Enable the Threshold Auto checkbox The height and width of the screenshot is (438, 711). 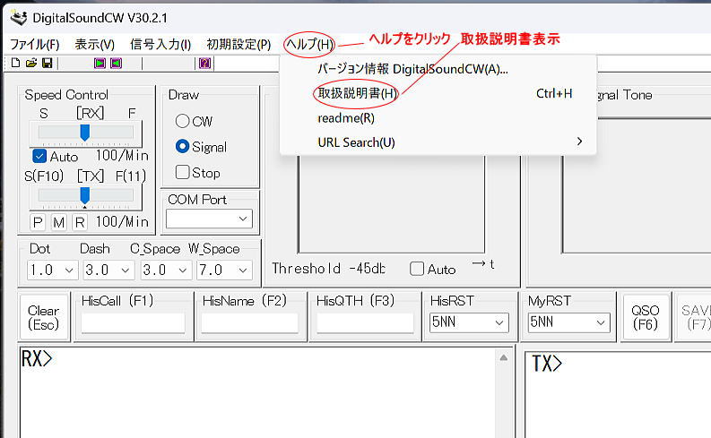(417, 269)
